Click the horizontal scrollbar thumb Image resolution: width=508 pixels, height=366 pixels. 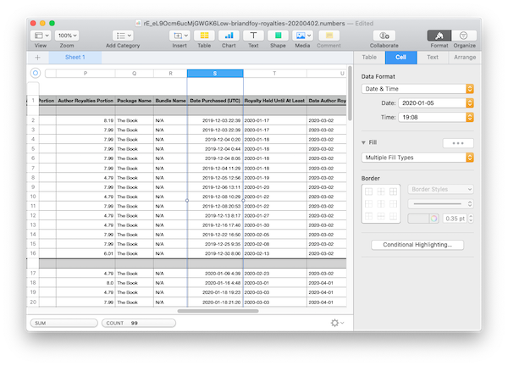(x=218, y=311)
